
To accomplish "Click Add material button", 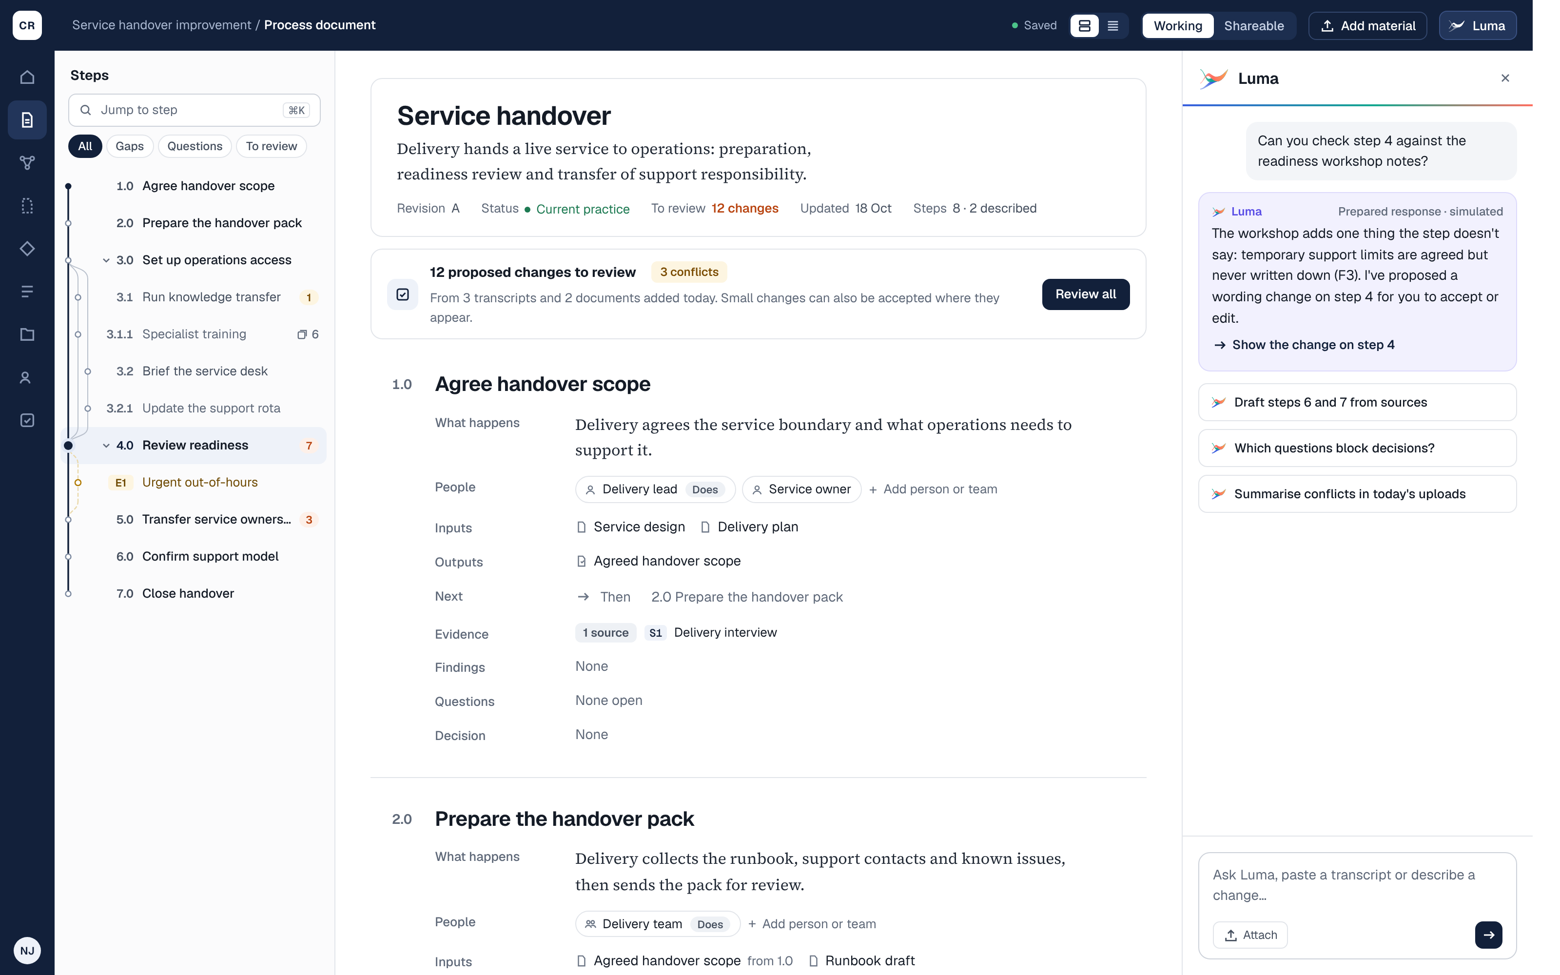I will [1368, 26].
